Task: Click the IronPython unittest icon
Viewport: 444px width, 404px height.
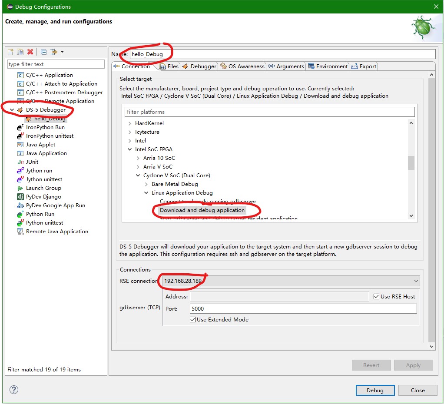Action: tap(20, 136)
